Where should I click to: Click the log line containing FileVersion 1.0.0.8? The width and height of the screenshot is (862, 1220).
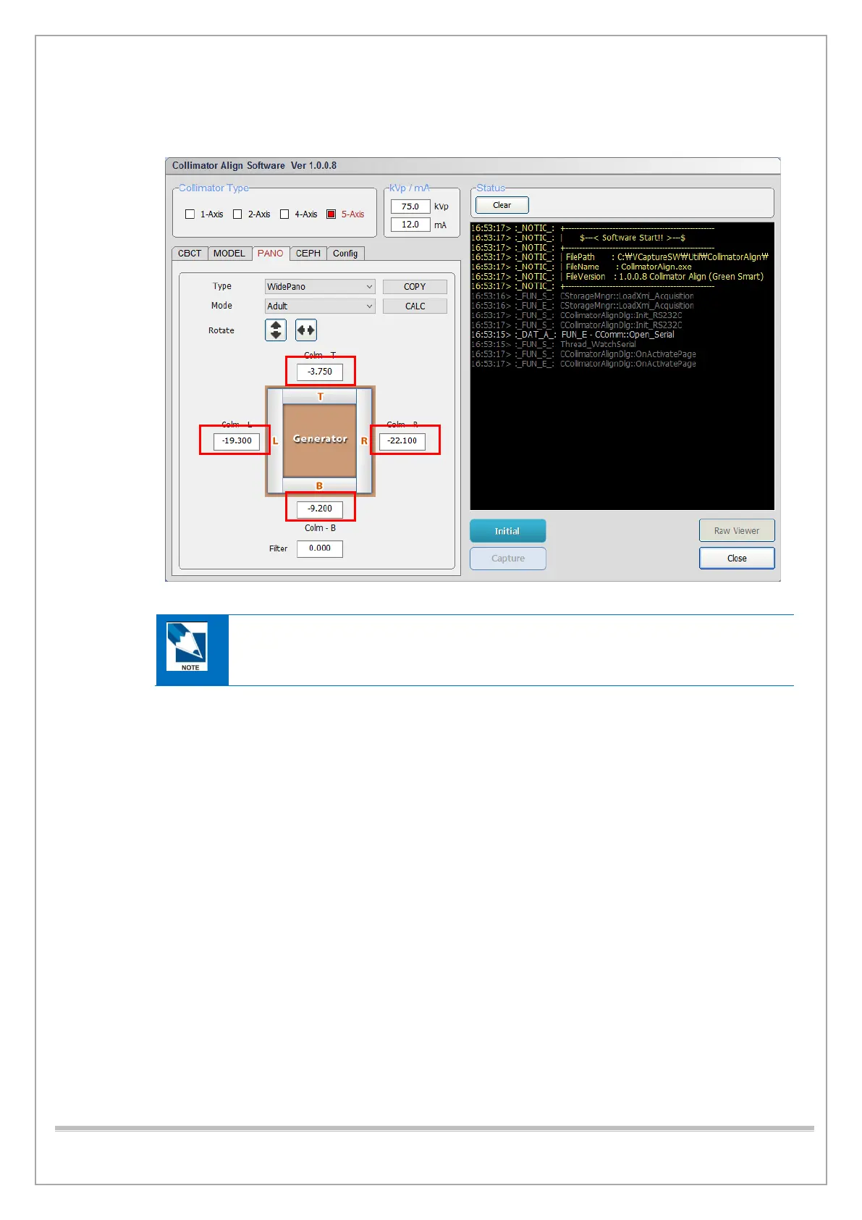[617, 277]
